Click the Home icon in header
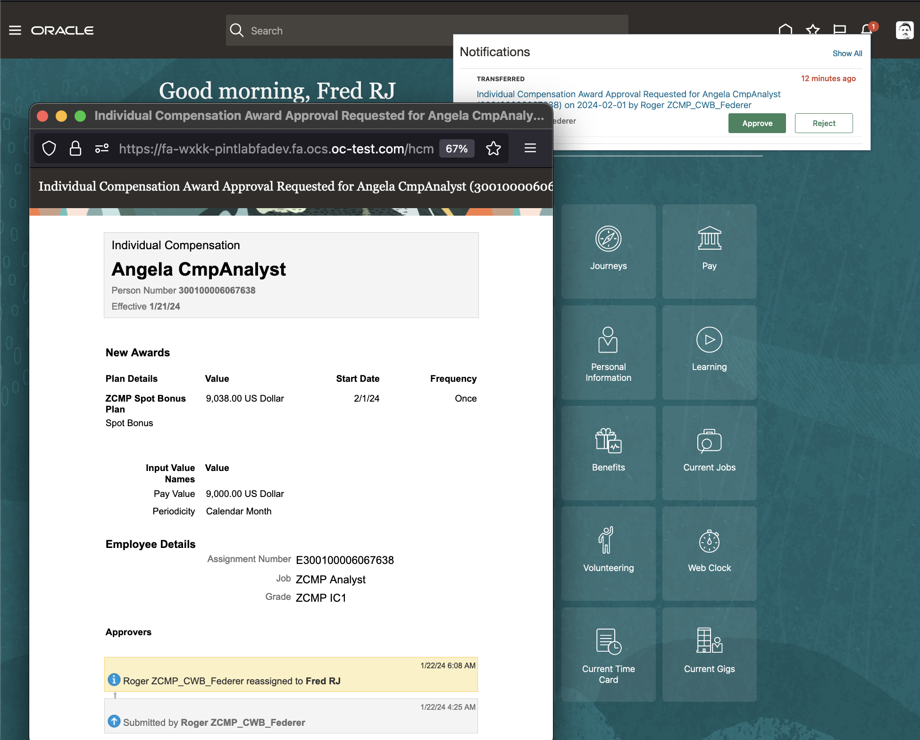This screenshot has width=920, height=740. [785, 29]
